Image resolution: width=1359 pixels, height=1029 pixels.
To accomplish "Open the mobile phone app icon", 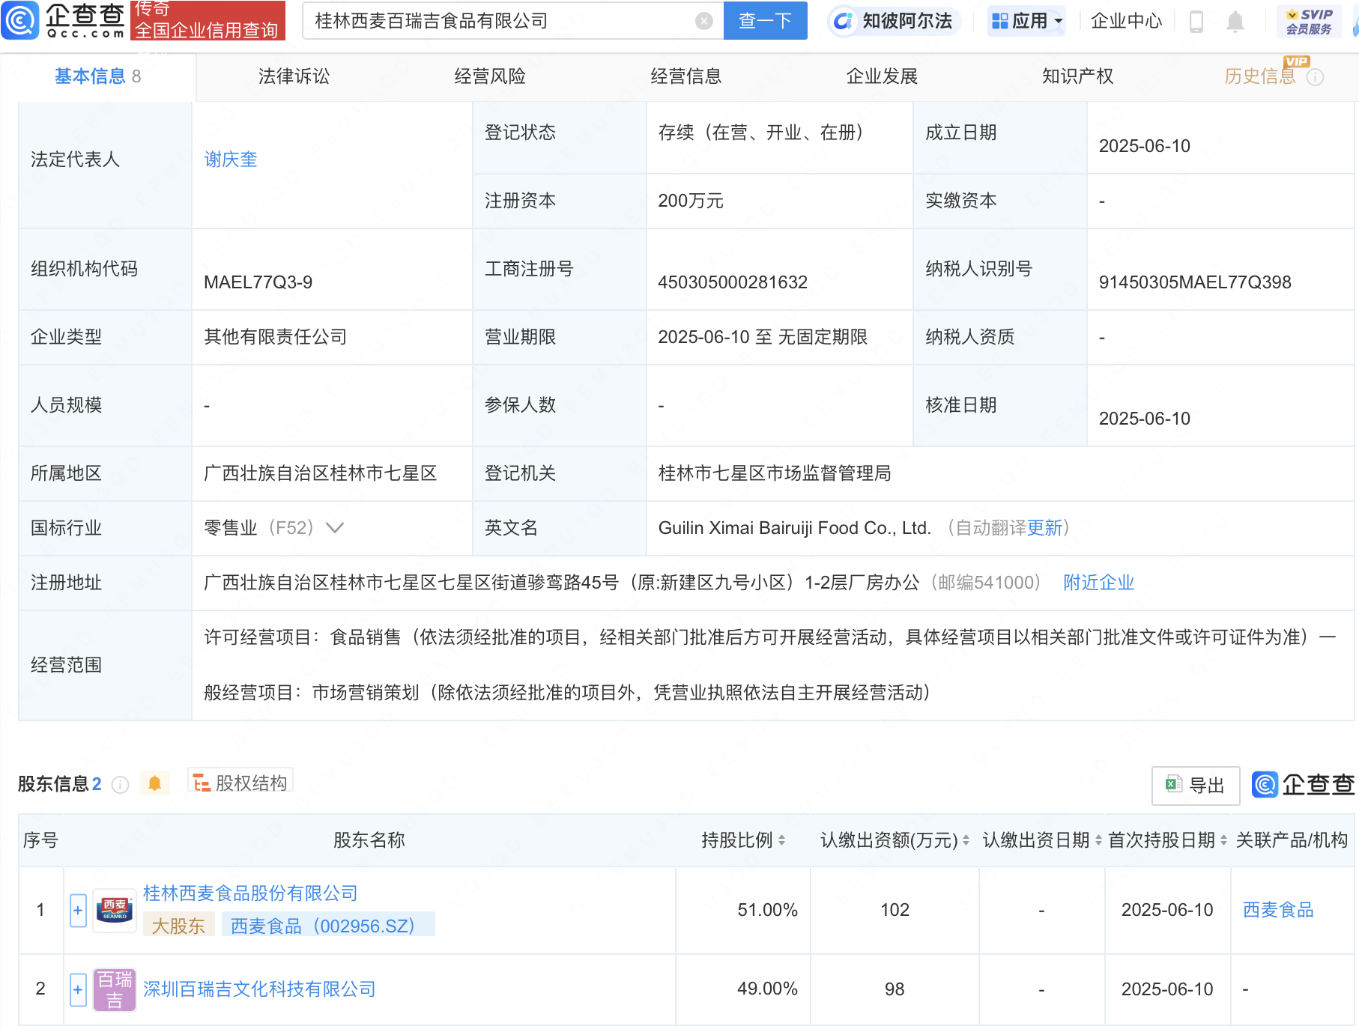I will [1196, 22].
